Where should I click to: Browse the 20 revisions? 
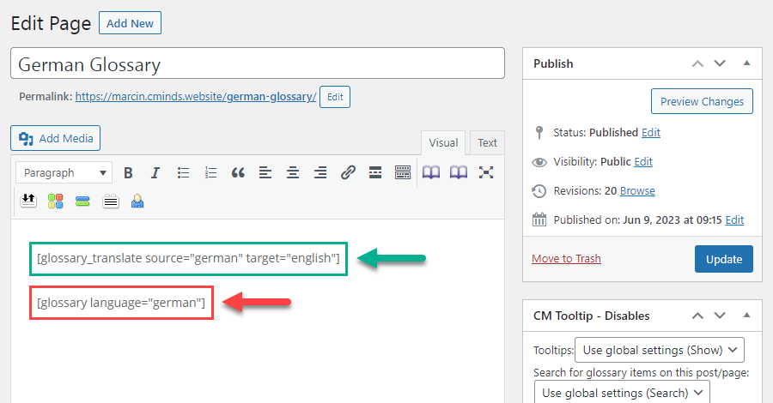coord(637,190)
